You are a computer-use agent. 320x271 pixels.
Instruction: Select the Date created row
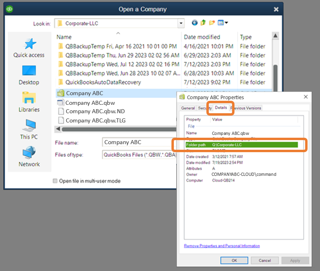[x=242, y=157]
